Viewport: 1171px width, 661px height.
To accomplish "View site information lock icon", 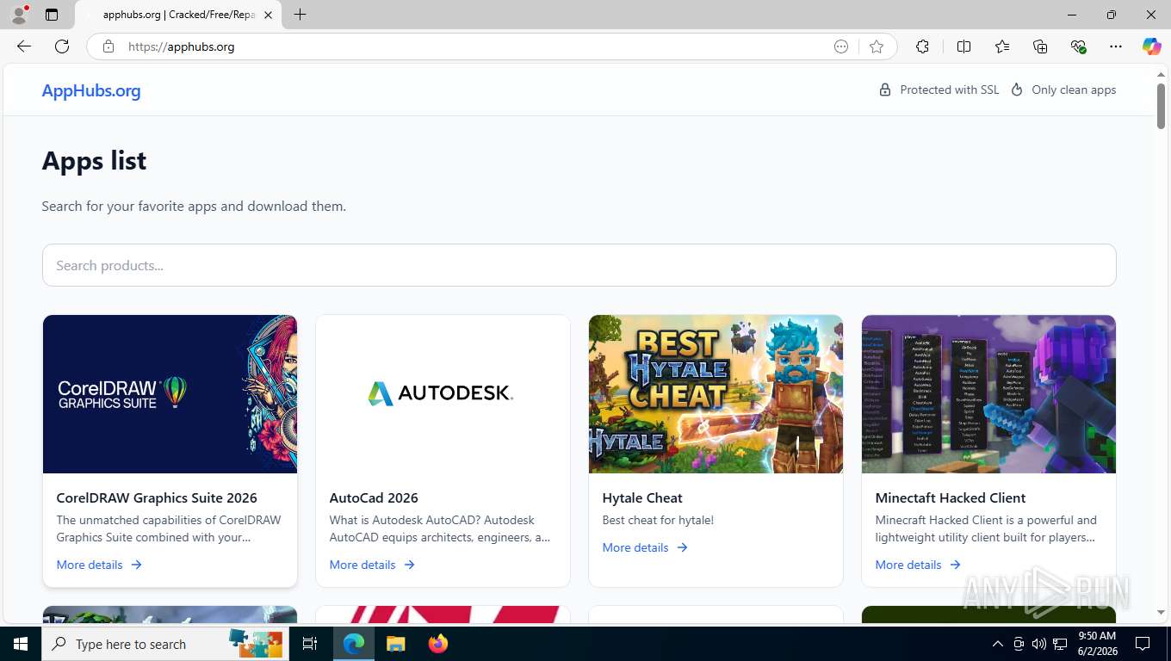I will [108, 46].
